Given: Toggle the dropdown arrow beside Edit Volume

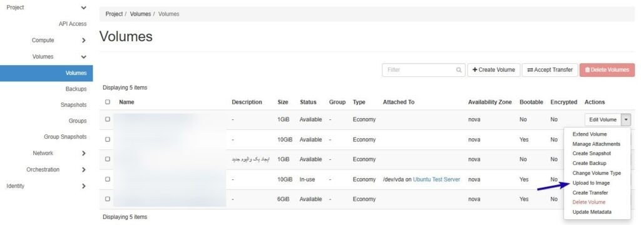Looking at the screenshot, I should 627,119.
